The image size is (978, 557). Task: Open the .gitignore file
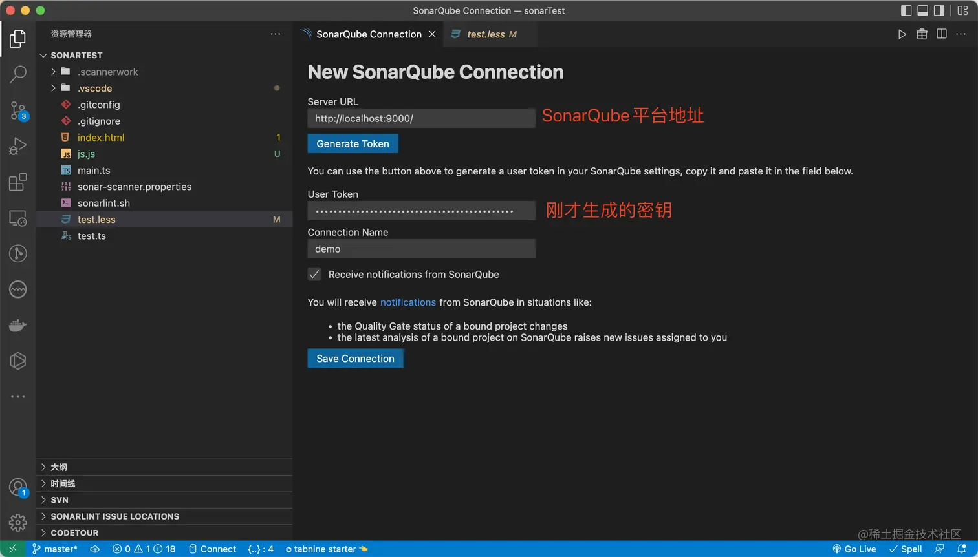click(164, 121)
